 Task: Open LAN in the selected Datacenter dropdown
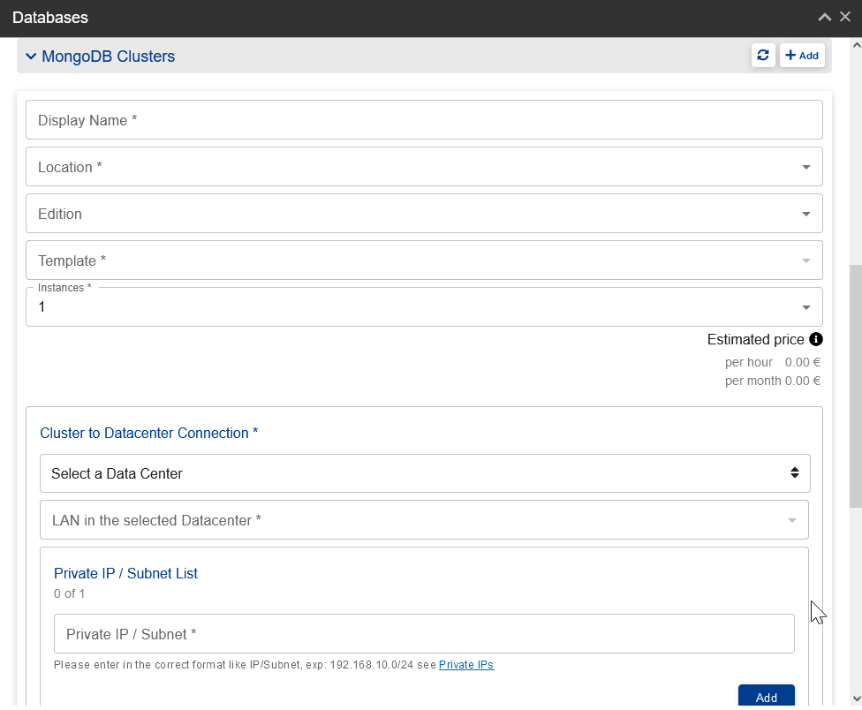pyautogui.click(x=424, y=520)
